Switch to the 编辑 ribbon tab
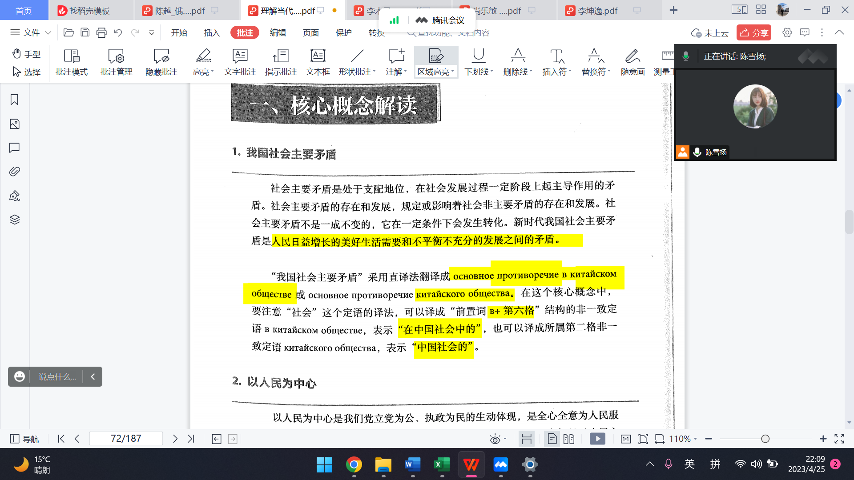Viewport: 854px width, 480px height. (x=278, y=32)
